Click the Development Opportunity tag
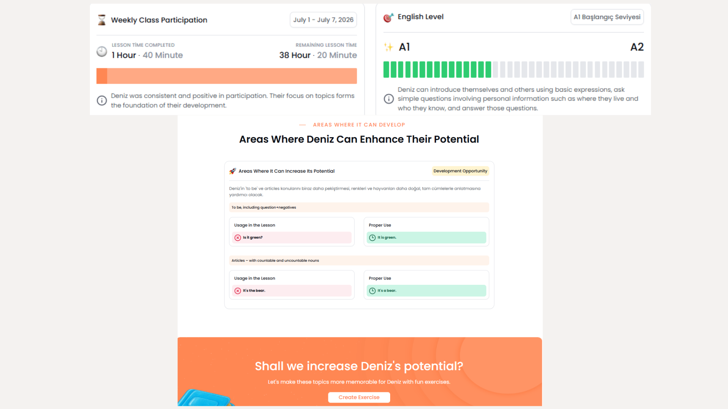 (x=460, y=171)
